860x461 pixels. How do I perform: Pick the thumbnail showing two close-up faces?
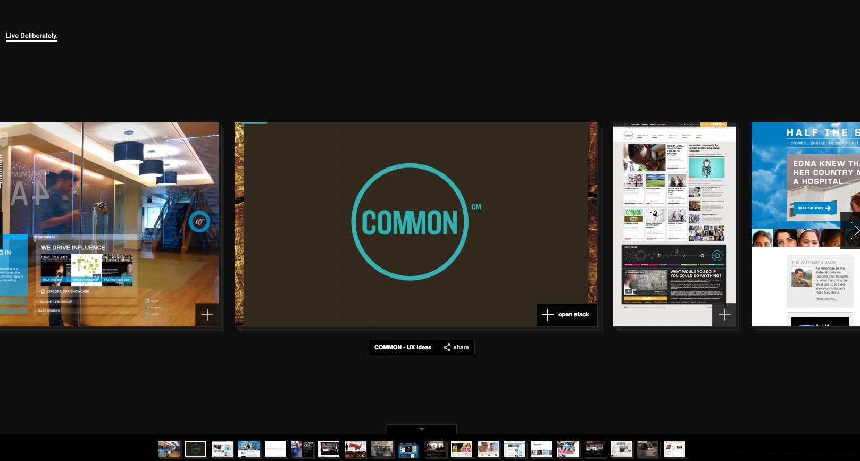[488, 449]
